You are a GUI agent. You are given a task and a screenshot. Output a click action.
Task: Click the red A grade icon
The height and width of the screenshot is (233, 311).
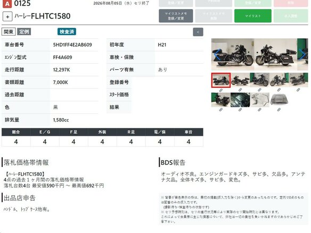[x=7, y=4]
